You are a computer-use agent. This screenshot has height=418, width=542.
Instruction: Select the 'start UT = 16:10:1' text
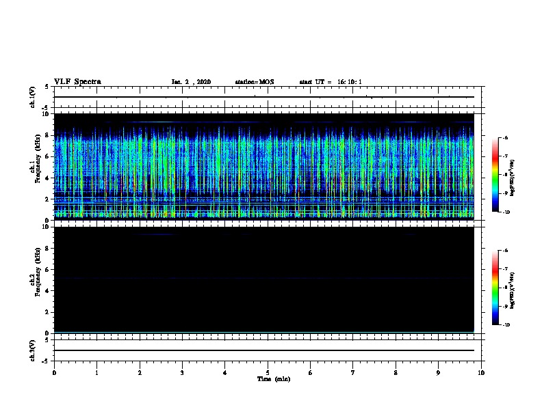coord(331,82)
